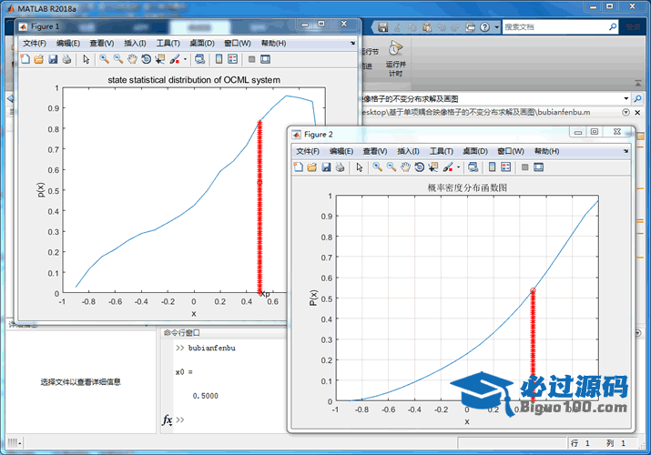The image size is (651, 455).
Task: Click the folder search icon beside path bar
Action: [637, 98]
